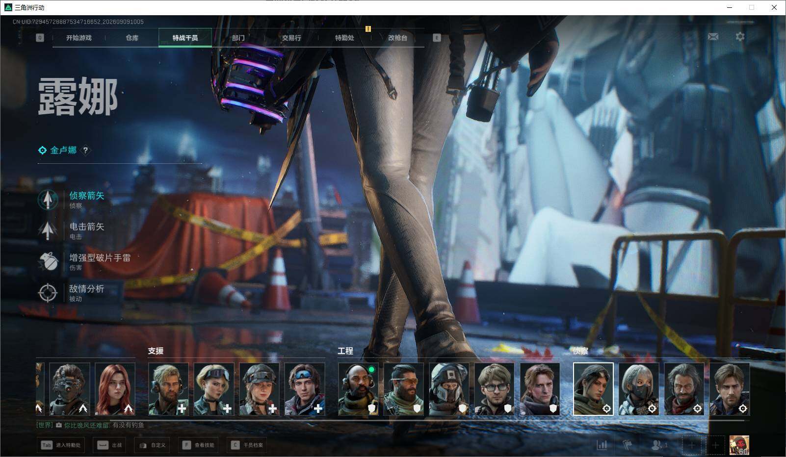Viewport: 786px width, 457px height.
Task: Click the first empty squad slot plus
Action: 691,445
